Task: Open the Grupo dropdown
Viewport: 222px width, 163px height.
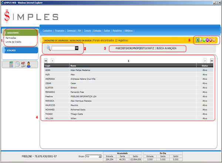Action: tap(93, 157)
